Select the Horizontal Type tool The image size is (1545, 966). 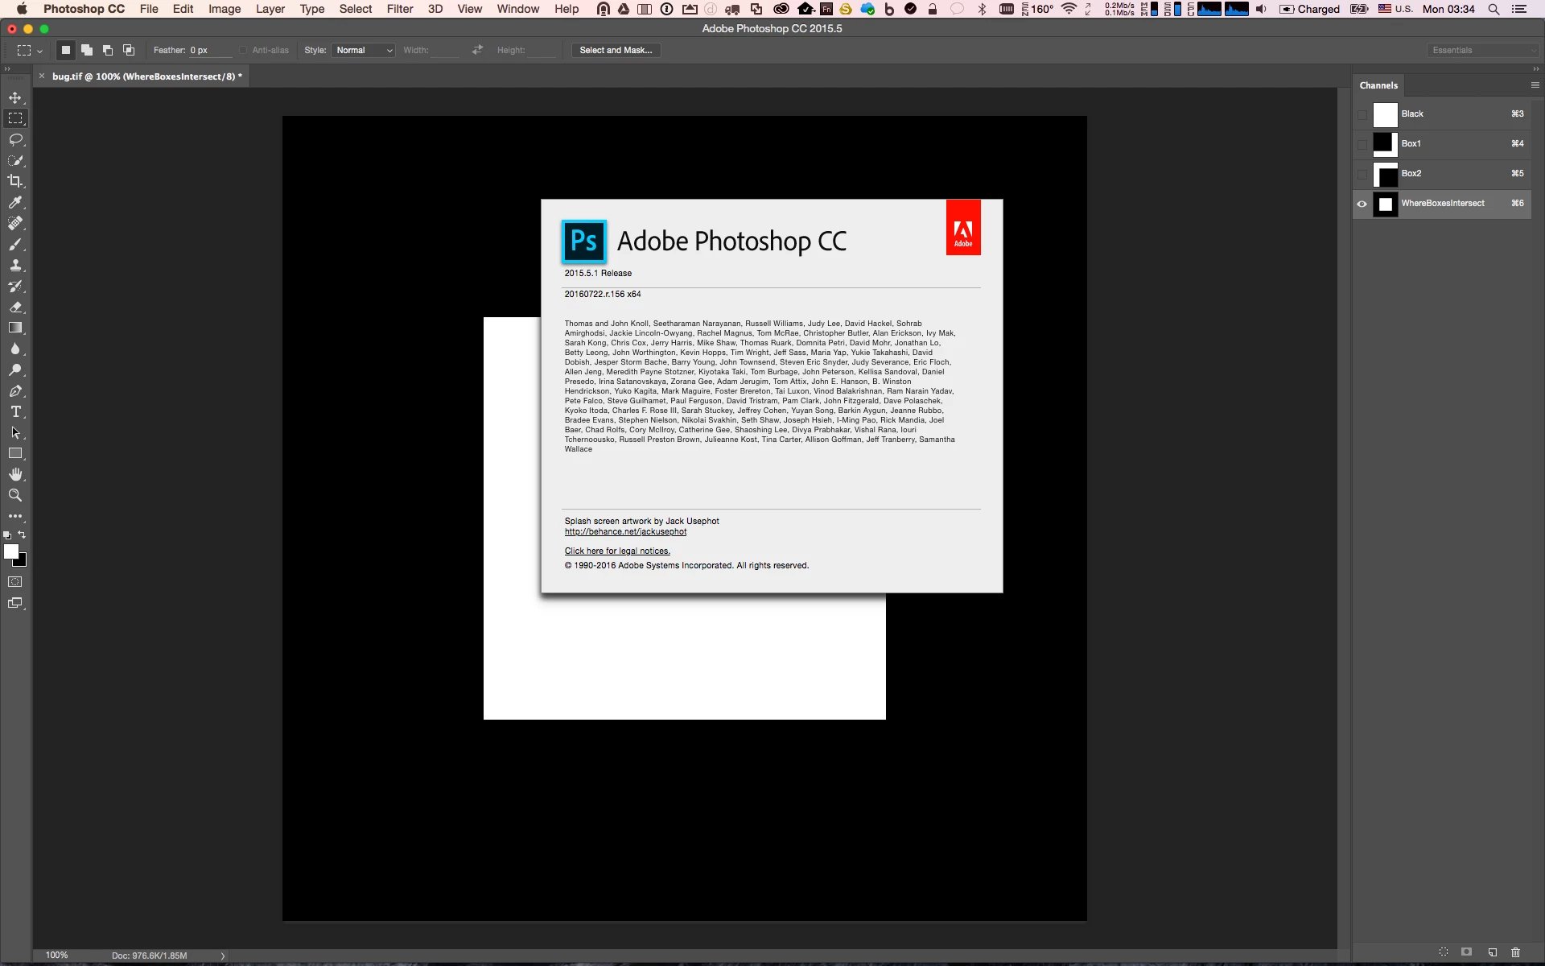click(15, 411)
